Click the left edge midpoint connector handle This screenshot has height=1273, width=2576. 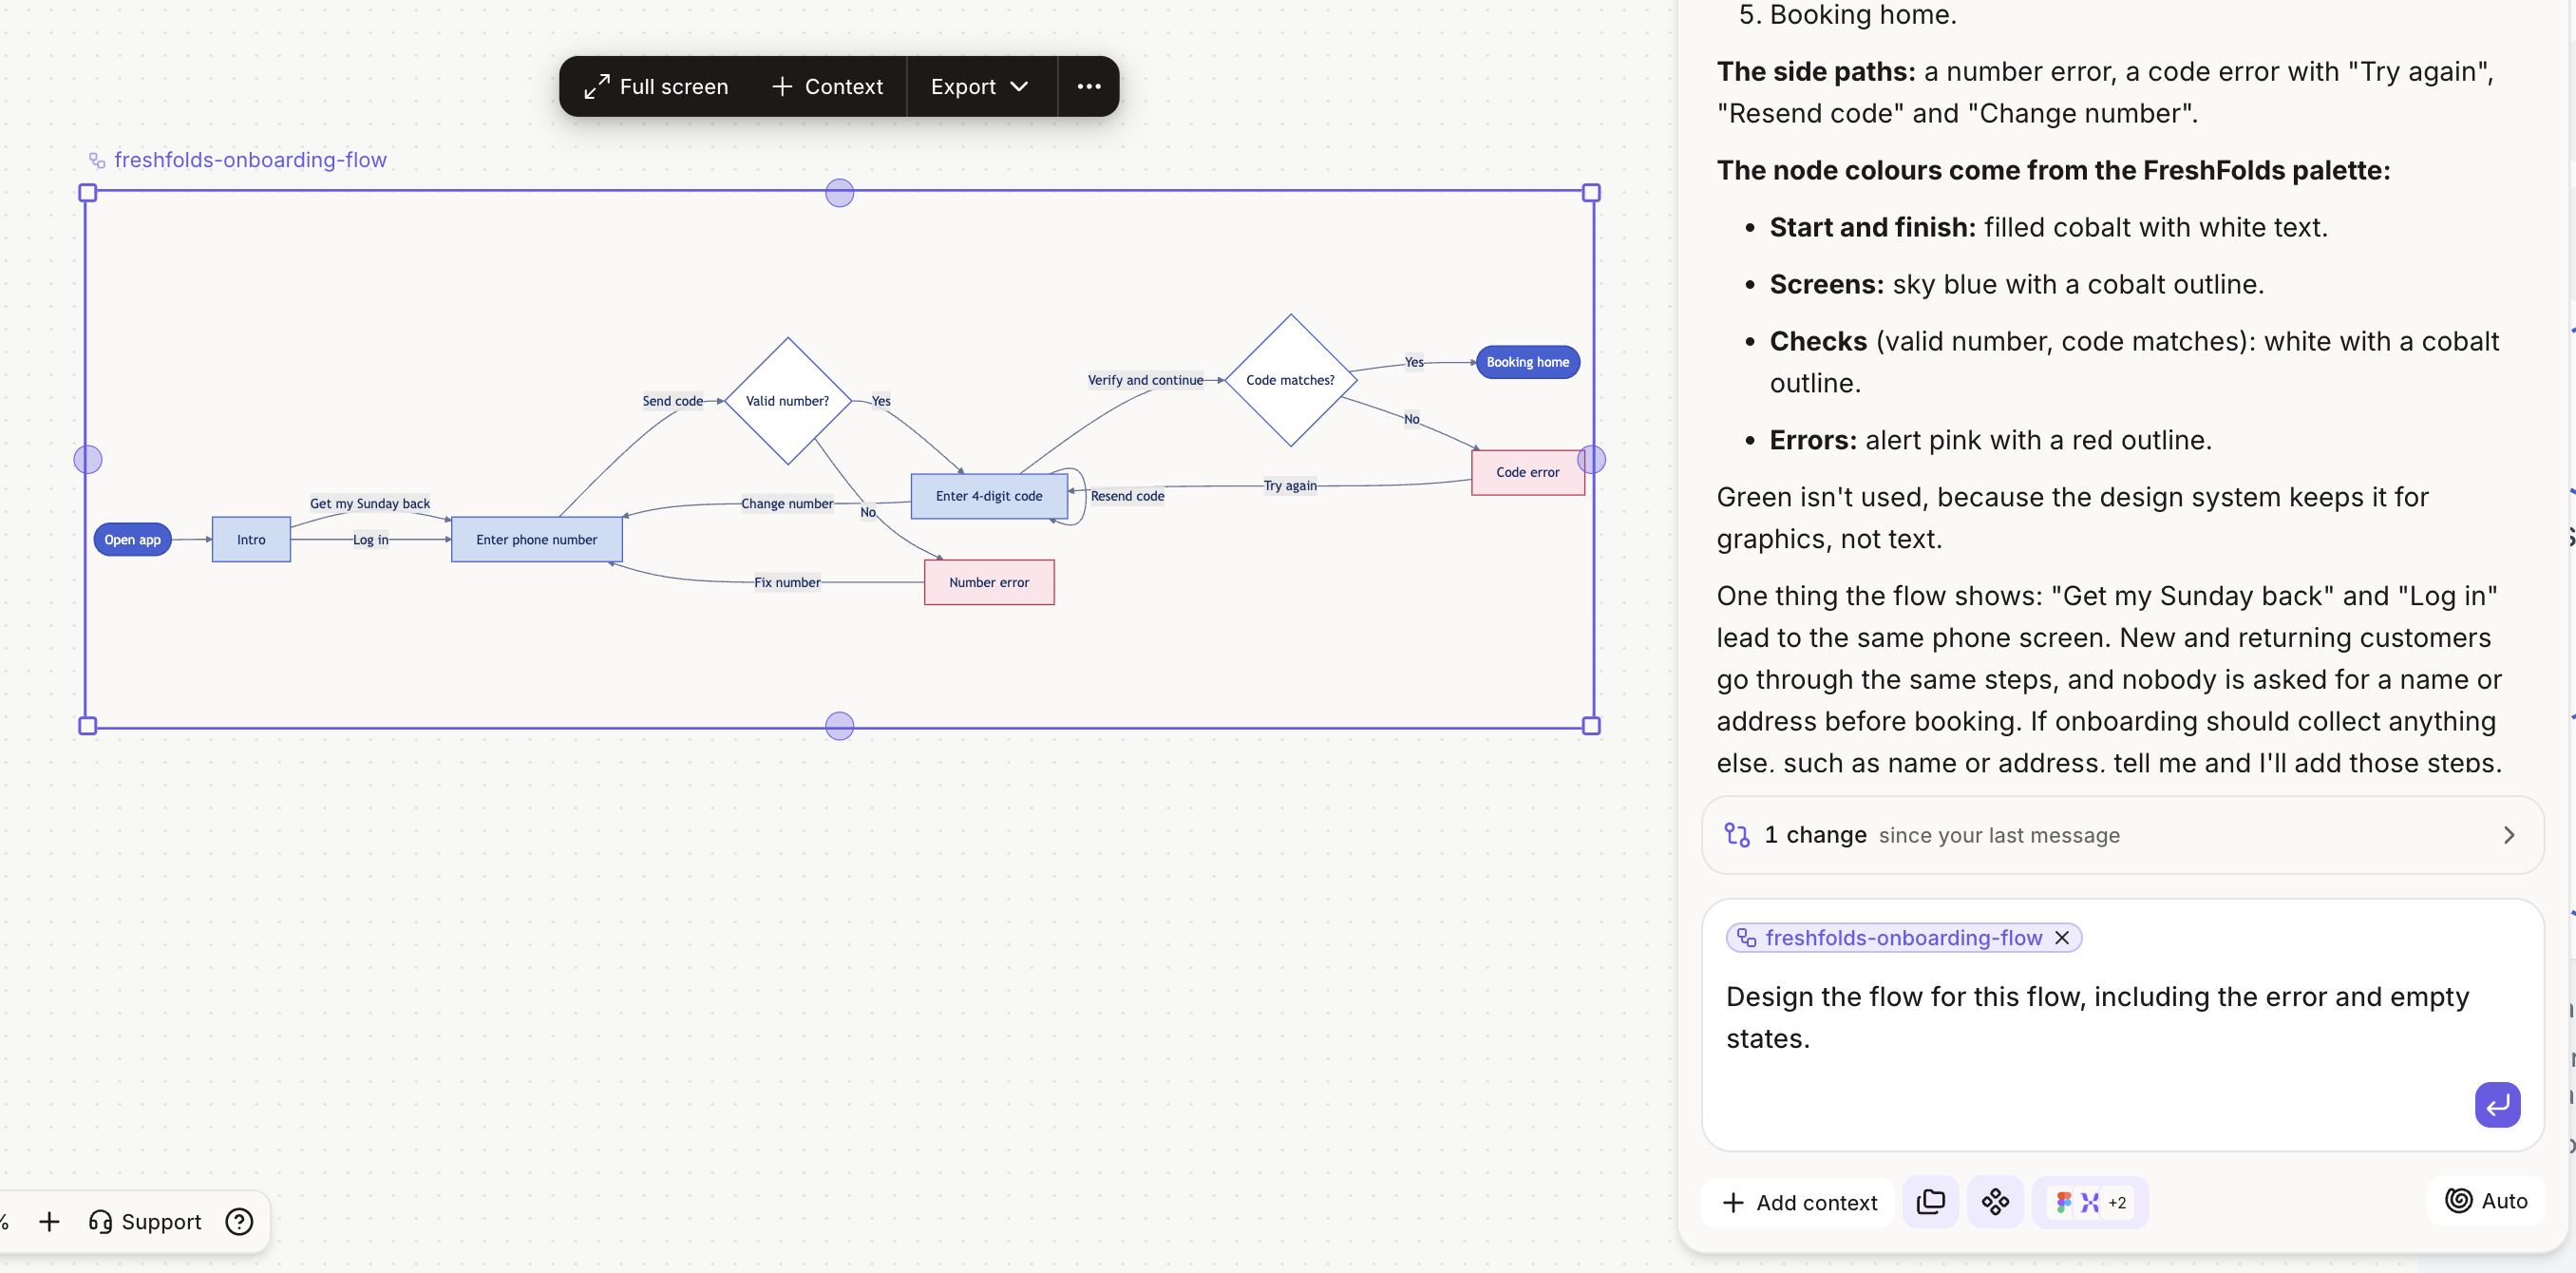click(x=88, y=459)
